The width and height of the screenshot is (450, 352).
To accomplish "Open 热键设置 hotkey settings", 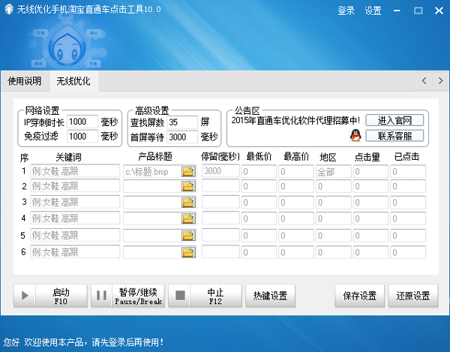I will tap(271, 296).
